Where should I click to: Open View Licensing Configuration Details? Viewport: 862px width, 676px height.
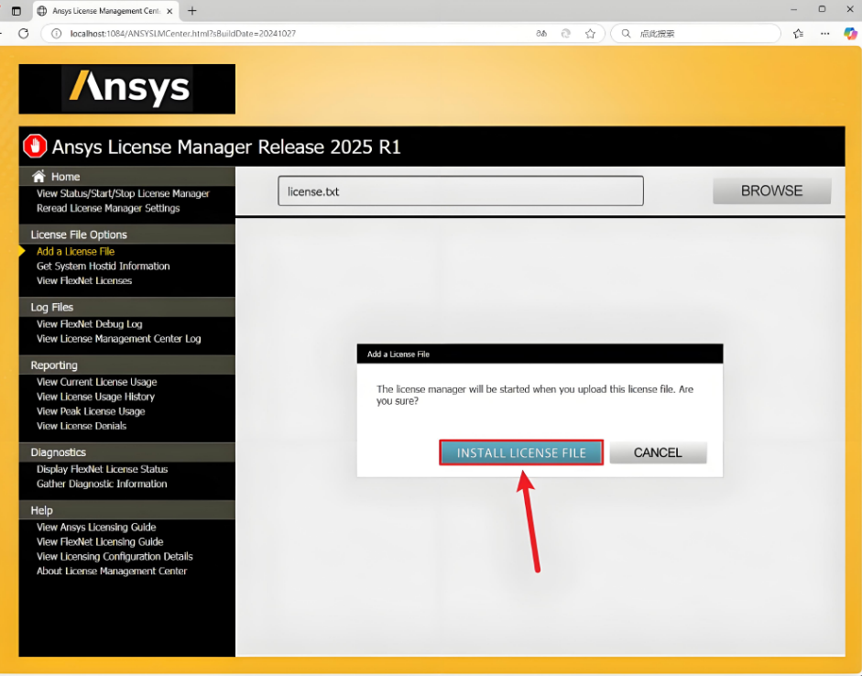point(115,557)
